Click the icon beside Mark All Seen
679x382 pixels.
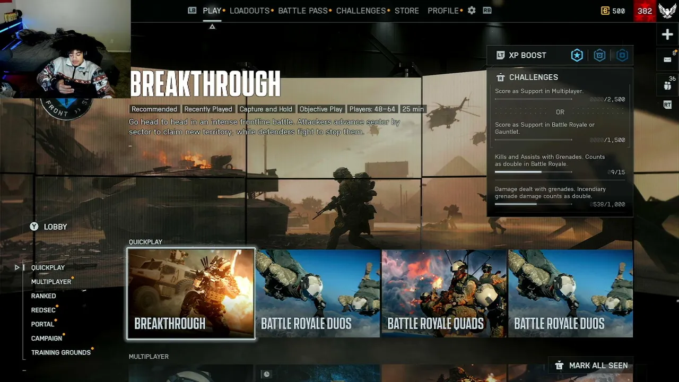pos(559,366)
